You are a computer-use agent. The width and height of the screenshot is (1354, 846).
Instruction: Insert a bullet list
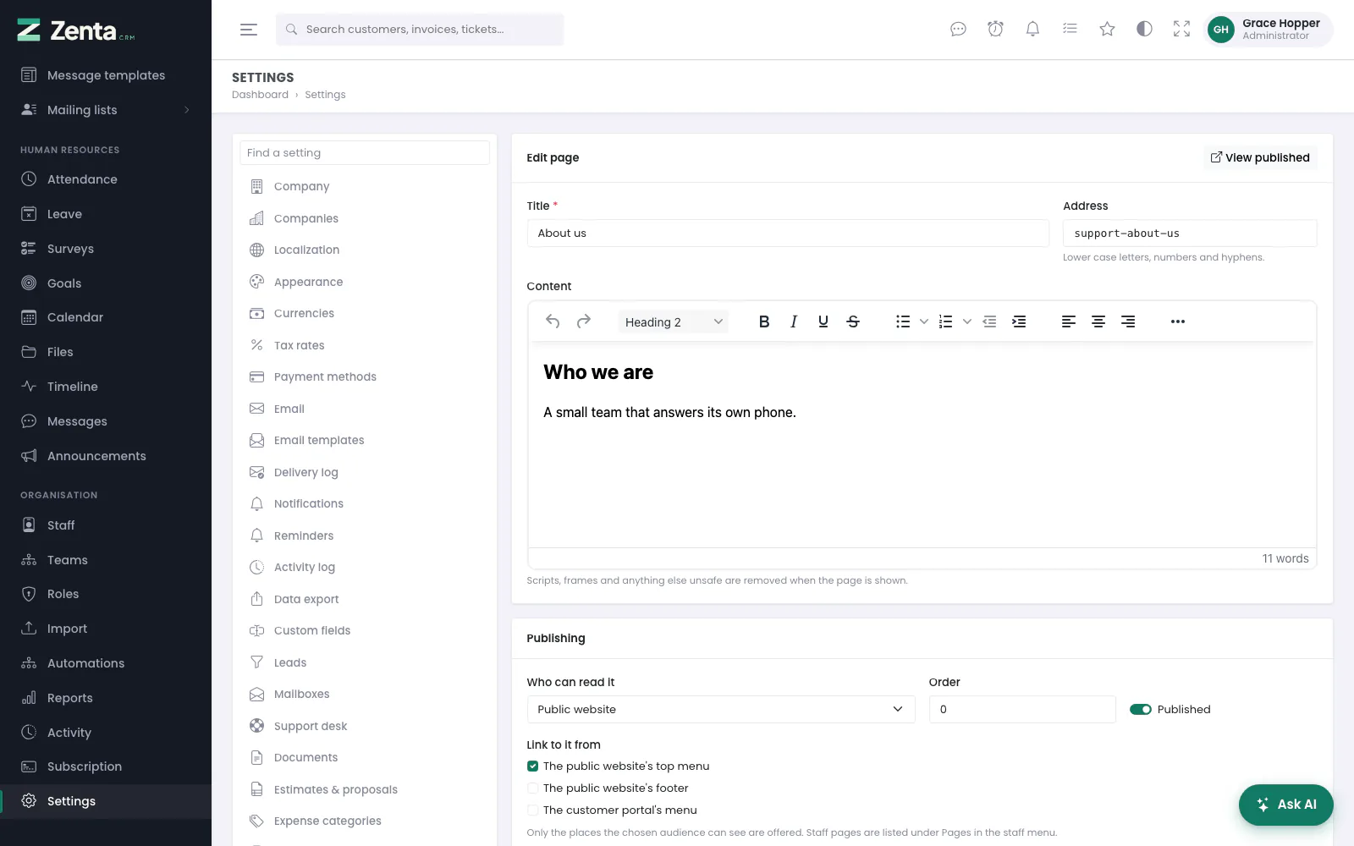click(x=903, y=321)
